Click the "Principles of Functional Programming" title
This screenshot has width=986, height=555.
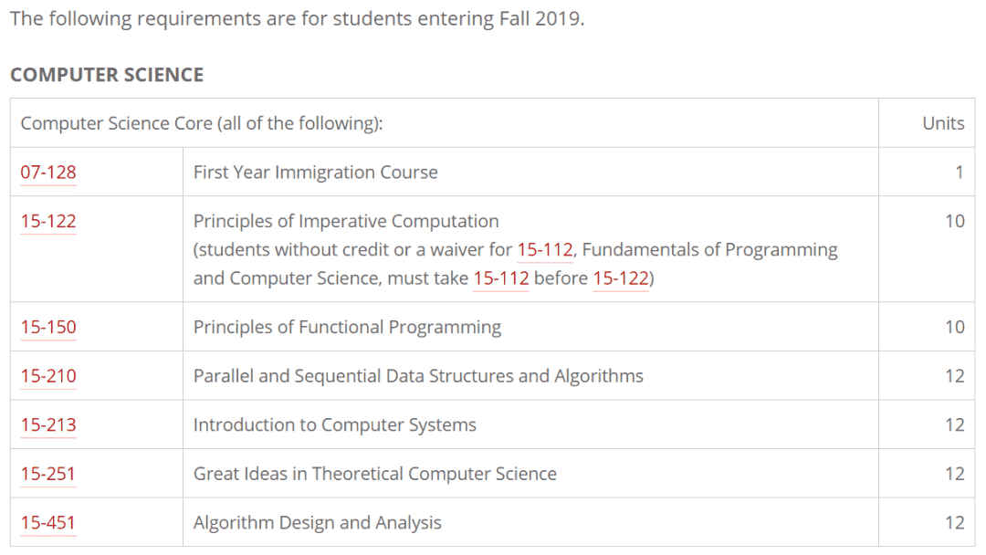coord(347,328)
